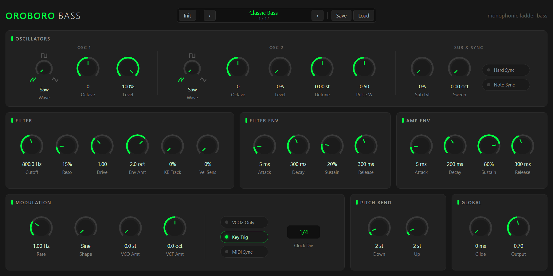The width and height of the screenshot is (553, 276).
Task: Disable the Key Trig option
Action: tap(244, 237)
